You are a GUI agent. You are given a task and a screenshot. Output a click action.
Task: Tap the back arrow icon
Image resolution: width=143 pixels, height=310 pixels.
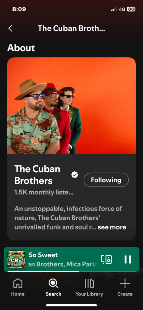tap(10, 28)
